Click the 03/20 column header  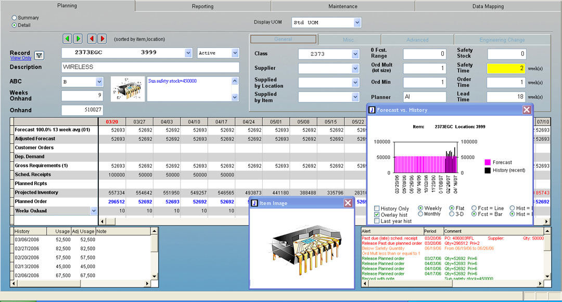point(112,122)
